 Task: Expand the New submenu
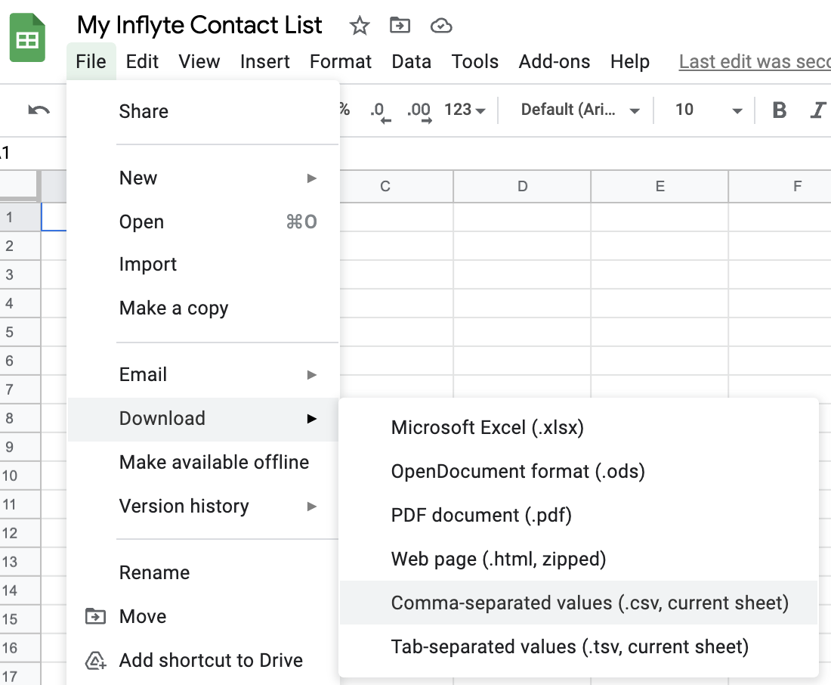point(203,178)
